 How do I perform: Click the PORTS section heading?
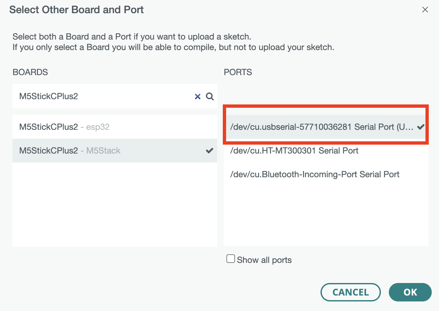pyautogui.click(x=238, y=72)
